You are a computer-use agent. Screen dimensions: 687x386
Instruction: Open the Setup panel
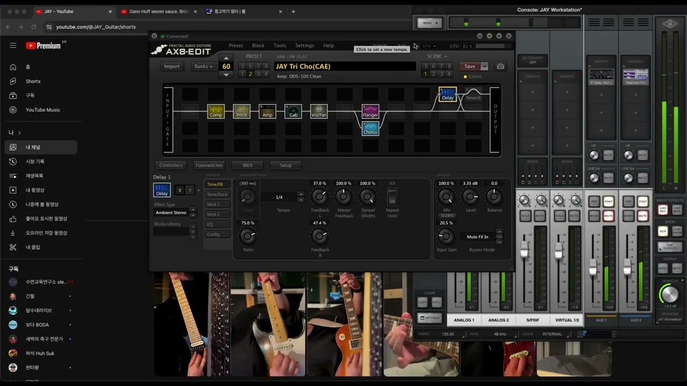tap(286, 165)
